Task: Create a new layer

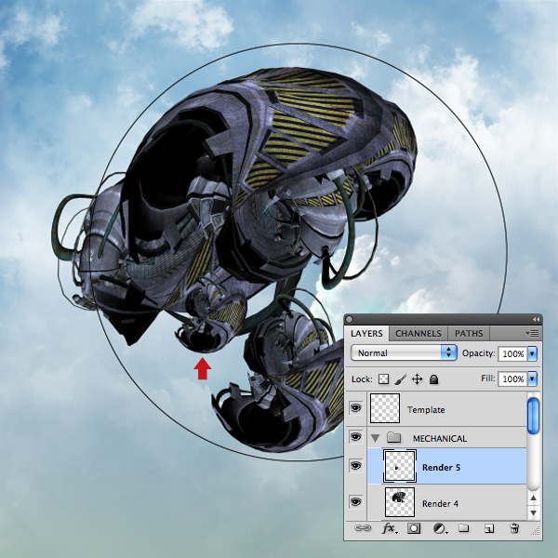Action: pos(489,529)
